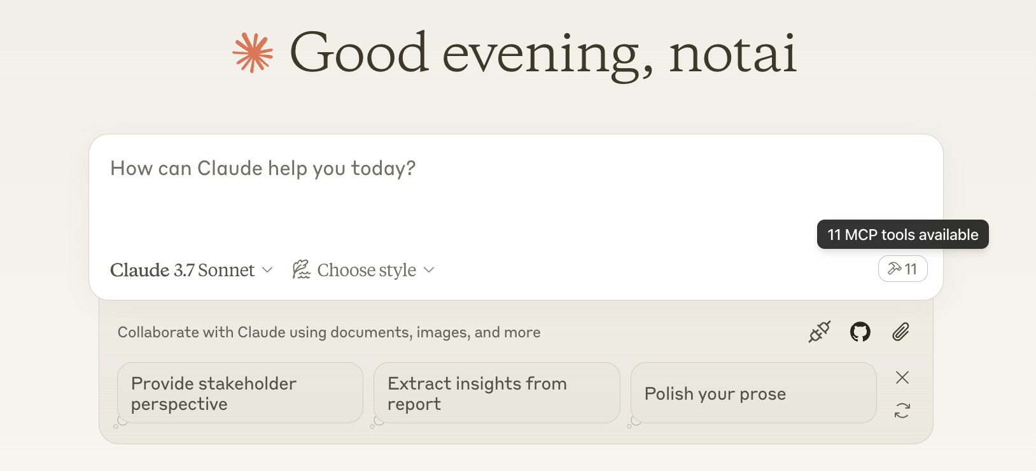Open the GitHub integration icon
The width and height of the screenshot is (1036, 471).
(860, 332)
